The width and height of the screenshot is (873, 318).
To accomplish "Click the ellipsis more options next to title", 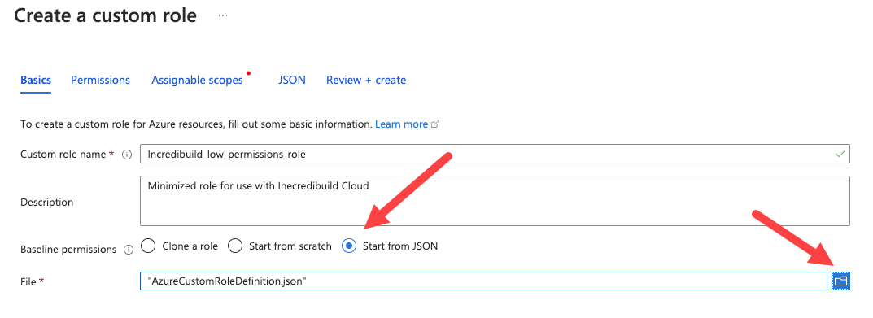I will pos(223,16).
